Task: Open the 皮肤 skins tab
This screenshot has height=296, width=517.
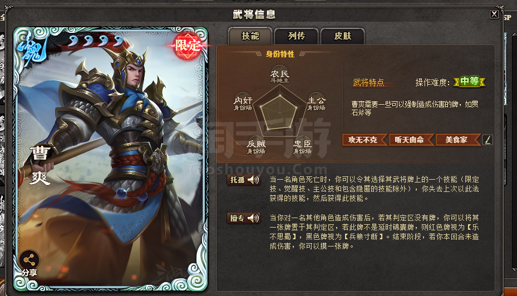Action: coord(343,36)
